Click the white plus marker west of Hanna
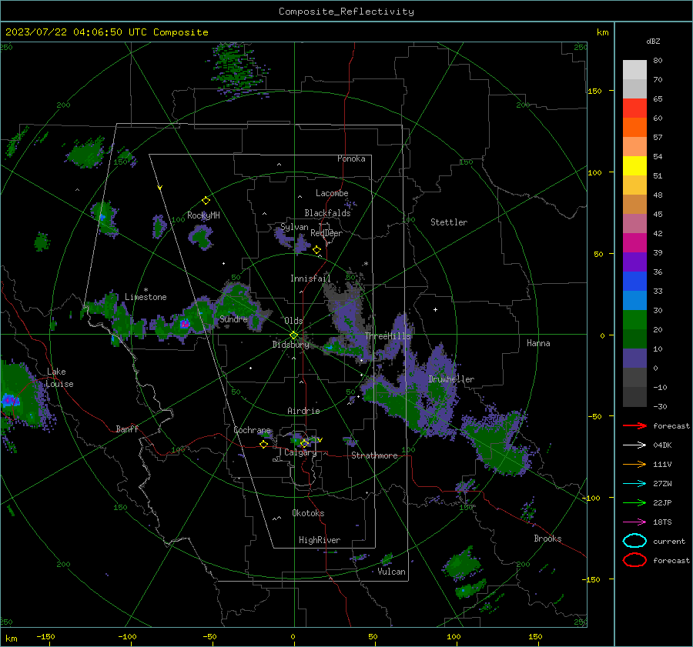 [x=435, y=309]
